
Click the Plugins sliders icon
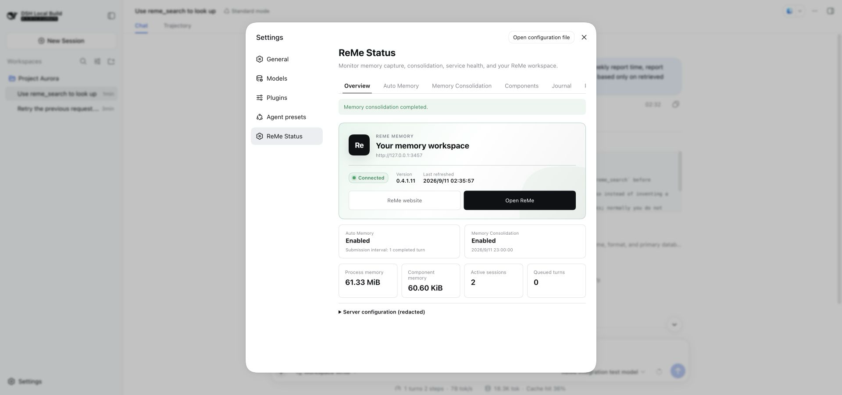[260, 98]
